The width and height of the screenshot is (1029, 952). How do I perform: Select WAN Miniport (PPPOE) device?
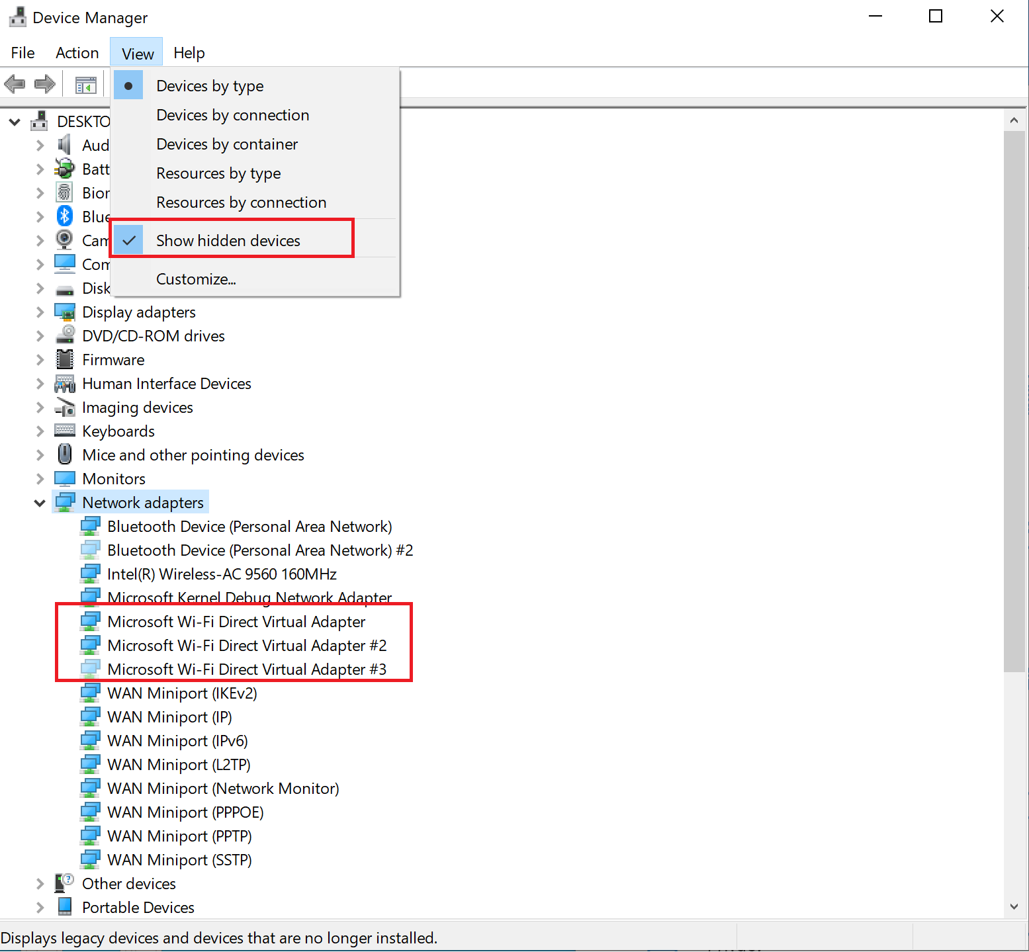pos(185,812)
